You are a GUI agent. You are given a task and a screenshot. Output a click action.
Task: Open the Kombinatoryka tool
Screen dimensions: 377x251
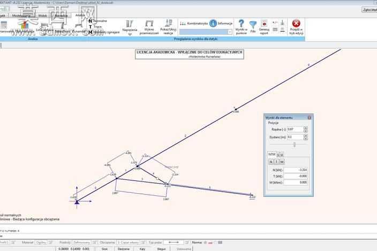194,24
